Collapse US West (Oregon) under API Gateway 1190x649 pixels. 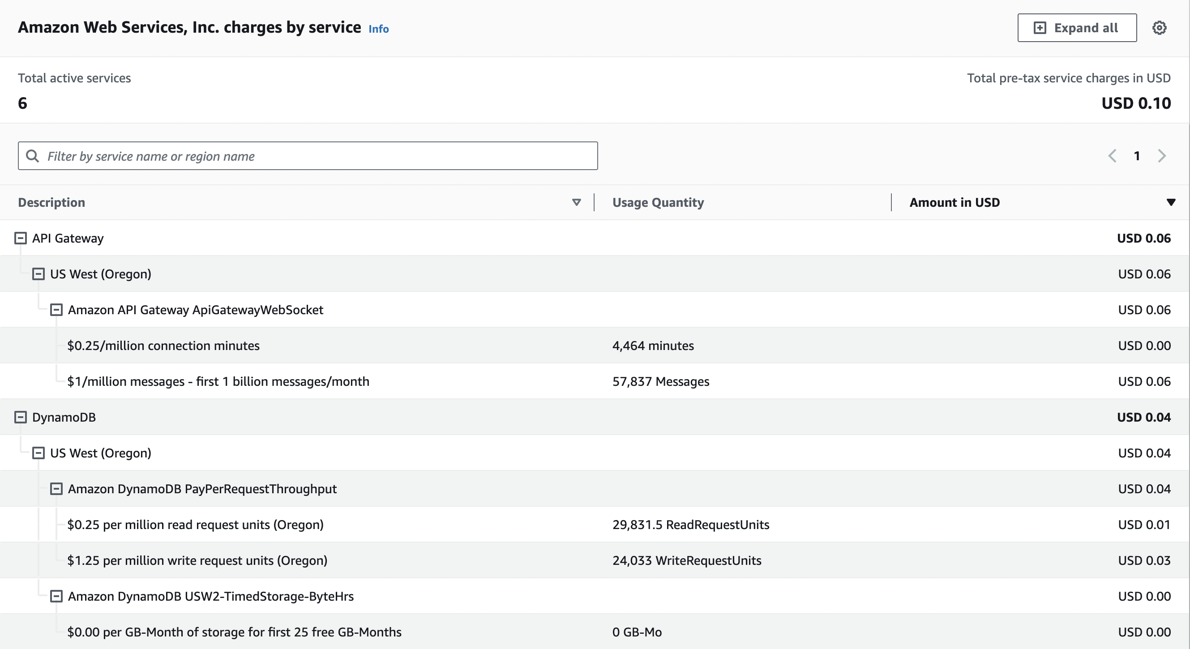(x=39, y=273)
